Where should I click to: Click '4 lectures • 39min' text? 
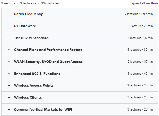(140, 50)
